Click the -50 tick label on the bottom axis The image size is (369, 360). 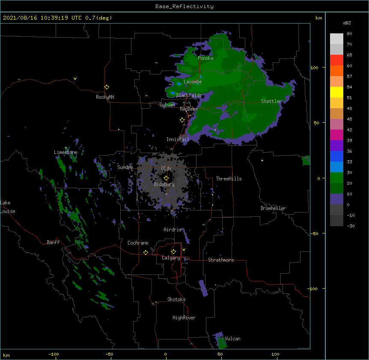(109, 354)
